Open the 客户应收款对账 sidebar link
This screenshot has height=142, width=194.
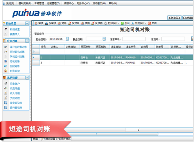tap(18, 47)
